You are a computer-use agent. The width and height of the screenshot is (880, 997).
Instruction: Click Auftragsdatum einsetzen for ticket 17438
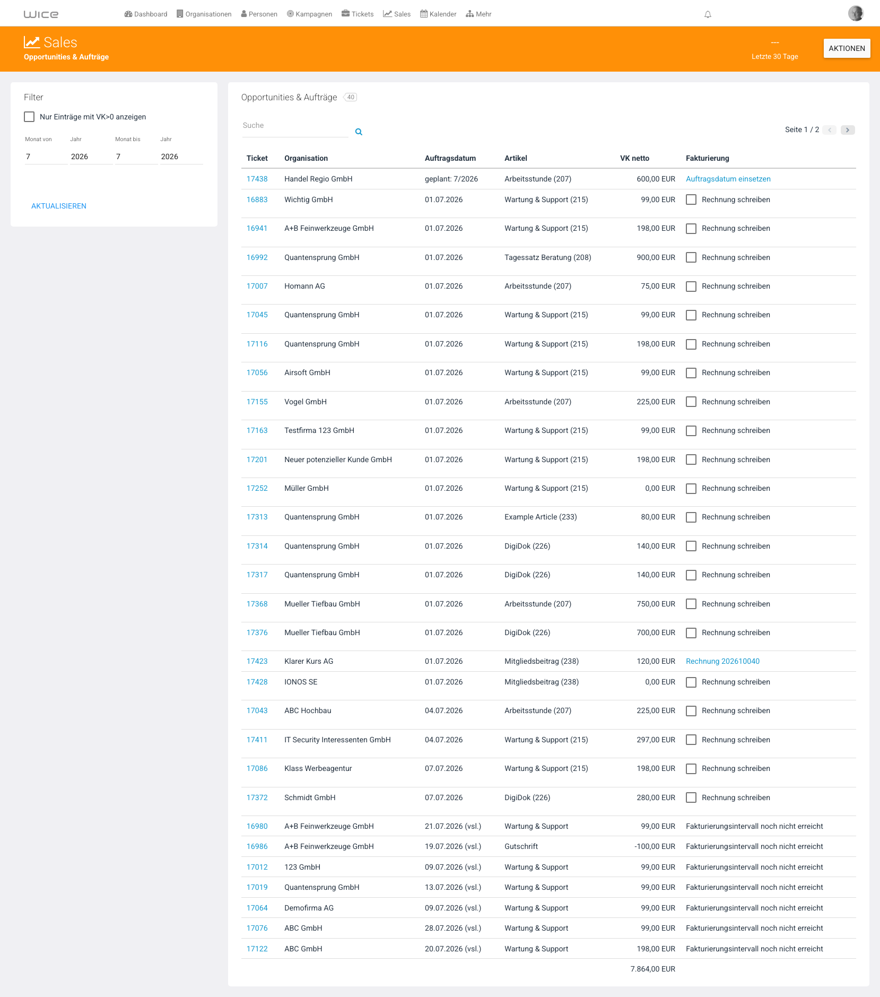(x=728, y=179)
